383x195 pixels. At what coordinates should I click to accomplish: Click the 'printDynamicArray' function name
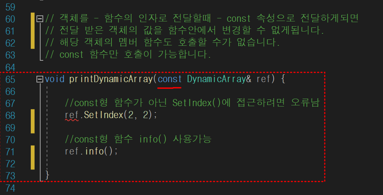pos(111,79)
